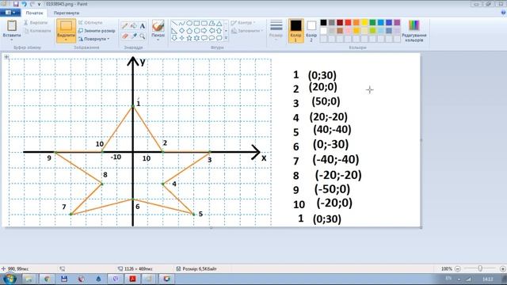Open customize quick access toolbar dropdown
507x285 pixels.
click(39, 4)
